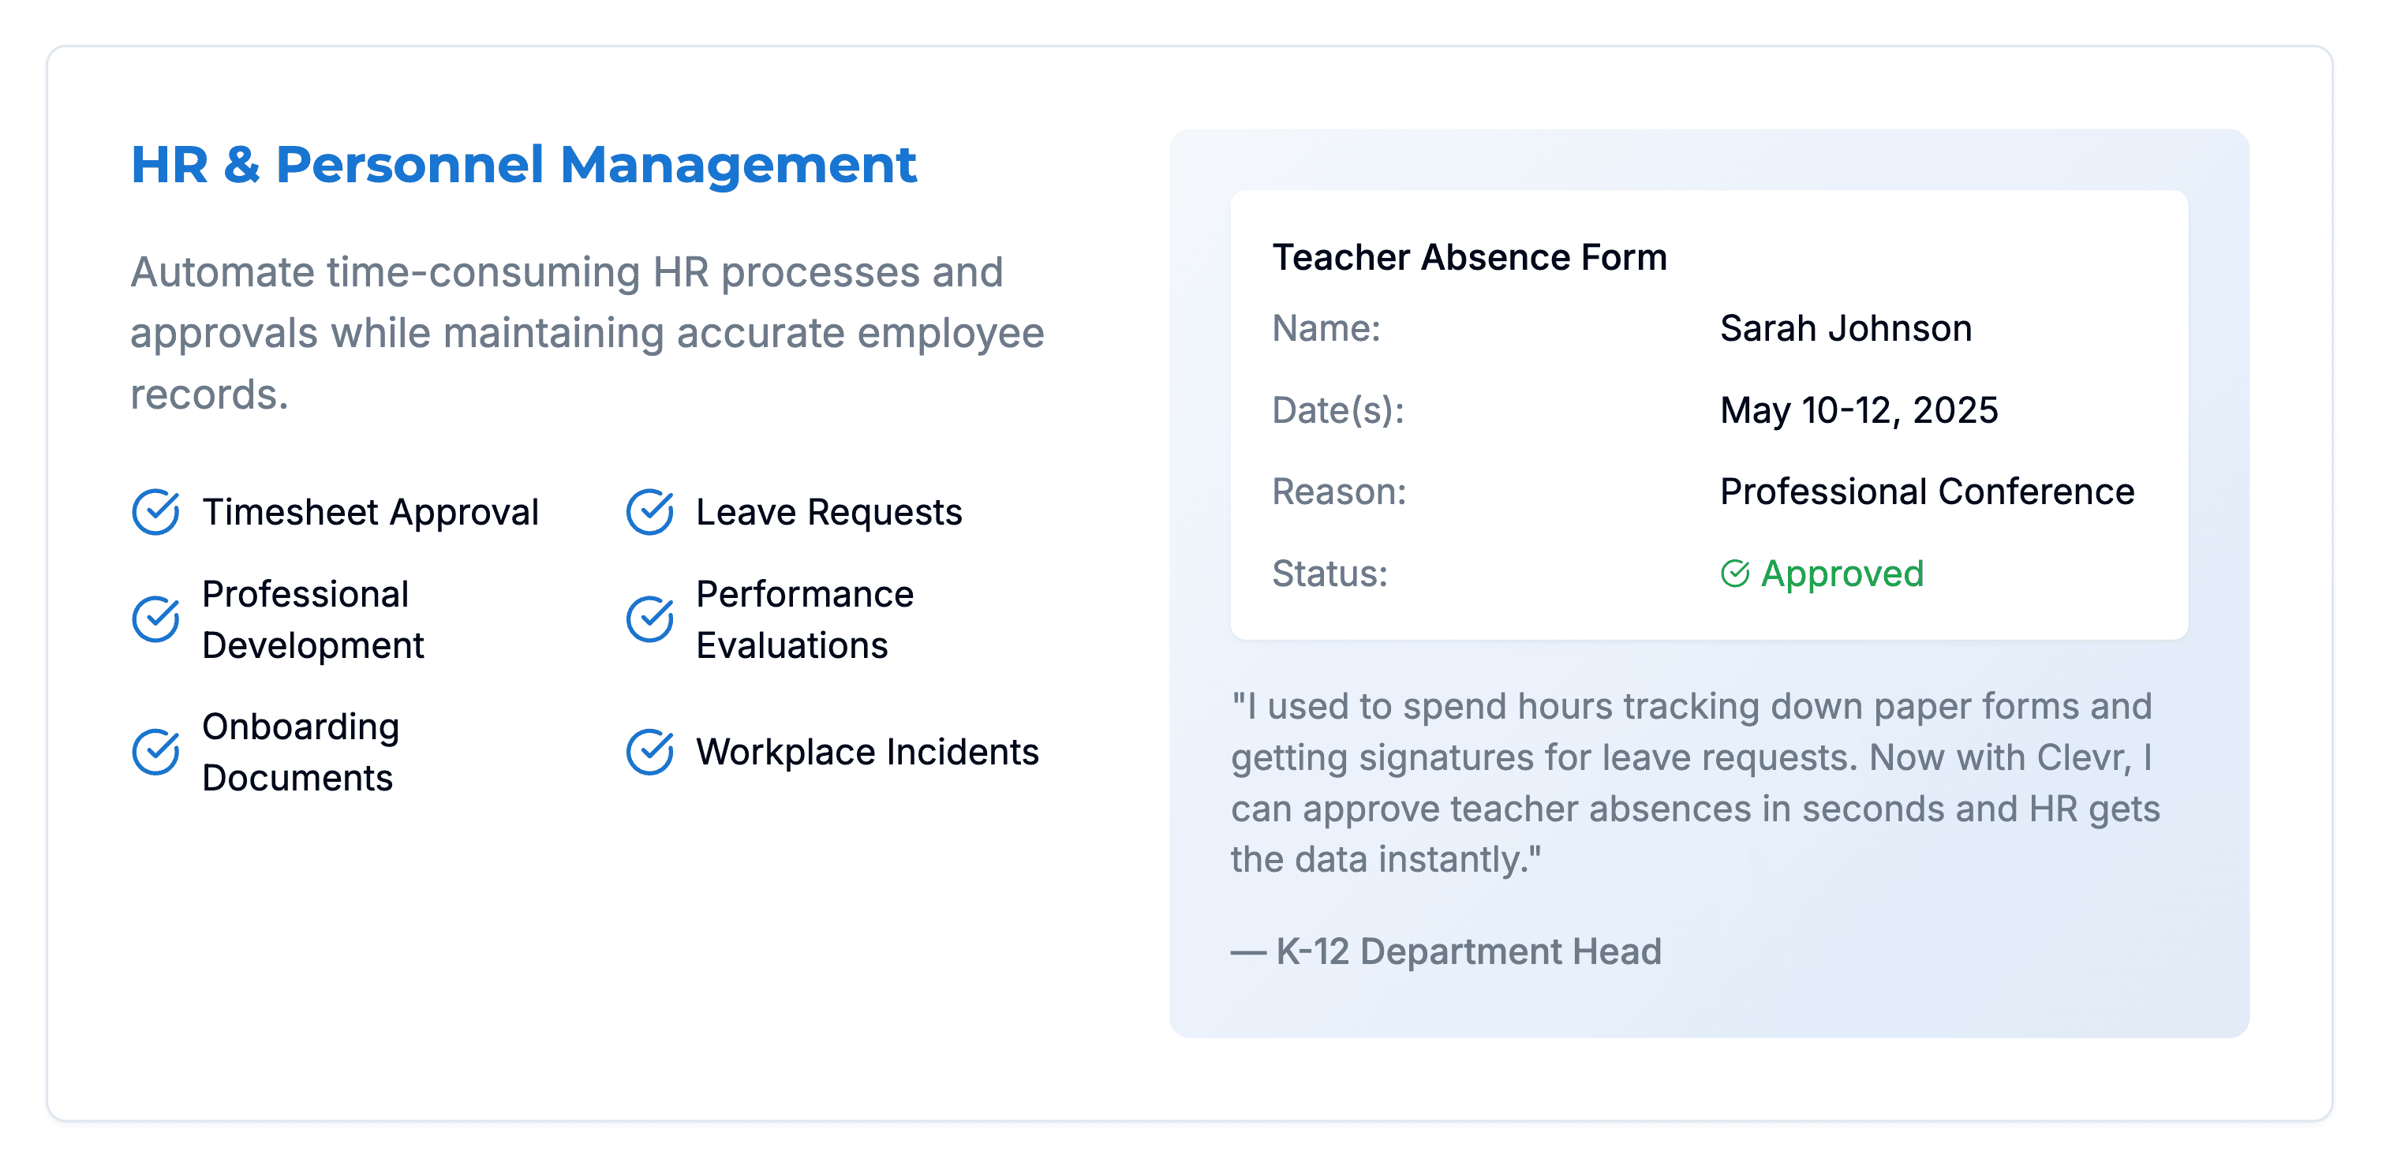Click the name value Sarah Johnson
This screenshot has width=2386, height=1166.
(1846, 329)
